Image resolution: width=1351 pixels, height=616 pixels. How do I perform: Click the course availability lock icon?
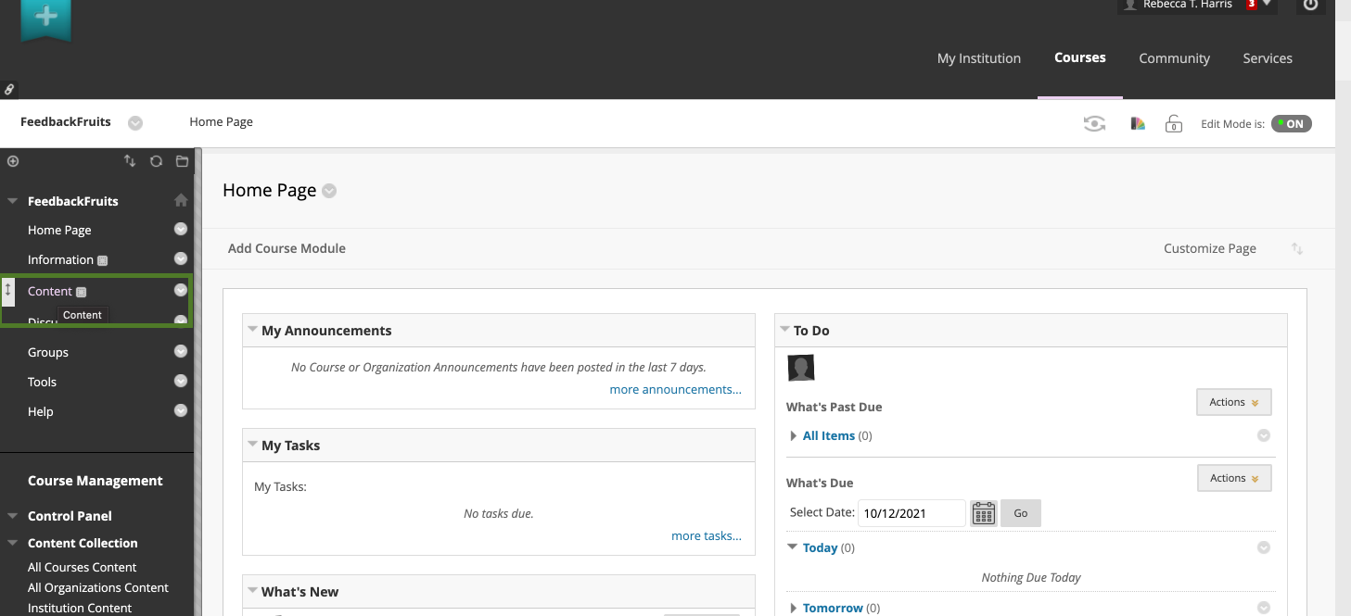(1174, 123)
